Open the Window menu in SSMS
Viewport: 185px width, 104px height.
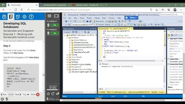pyautogui.click(x=112, y=18)
